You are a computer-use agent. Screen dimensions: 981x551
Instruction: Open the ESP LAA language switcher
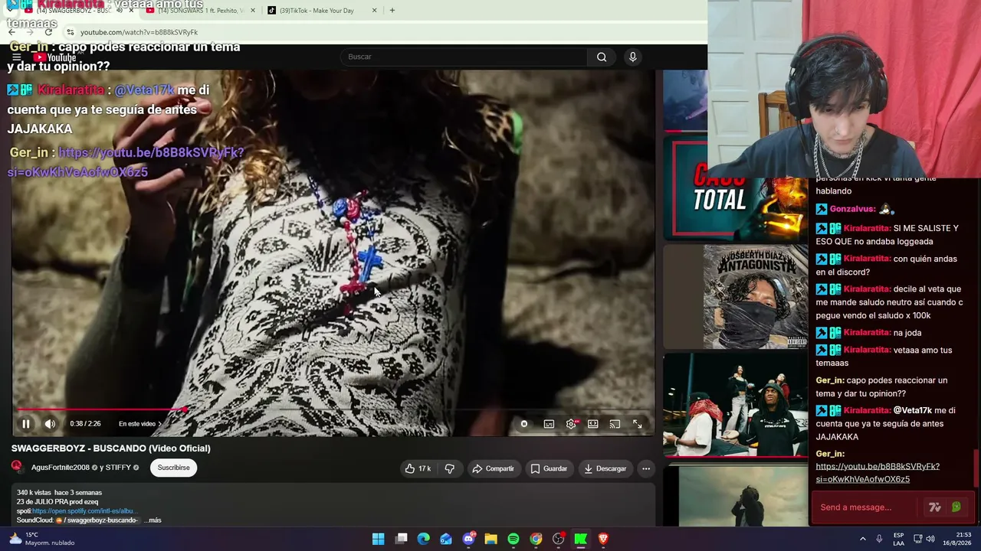pos(898,539)
